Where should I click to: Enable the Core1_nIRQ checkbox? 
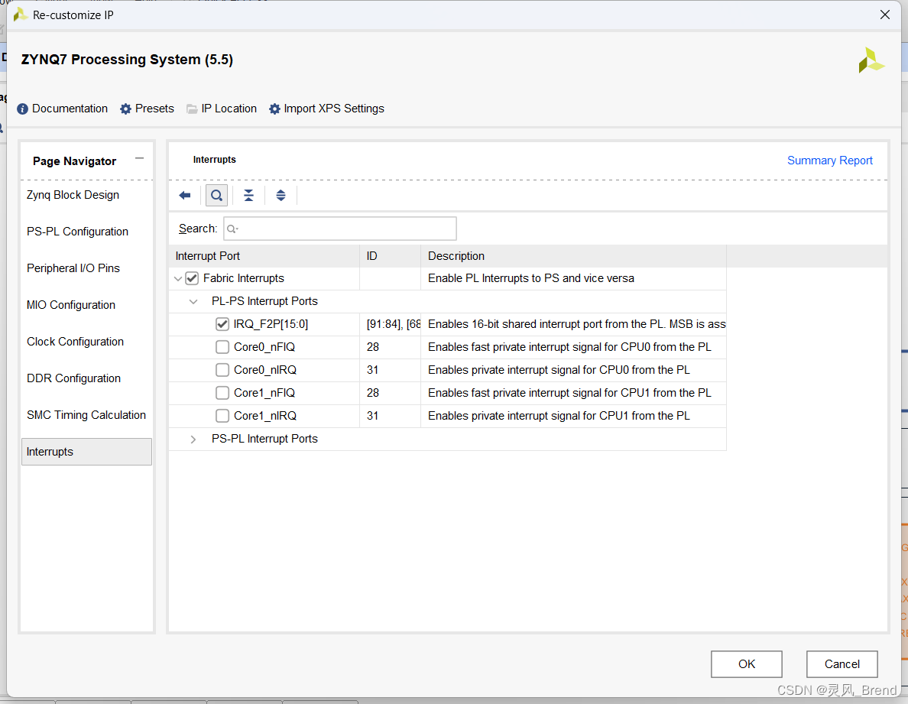point(222,416)
